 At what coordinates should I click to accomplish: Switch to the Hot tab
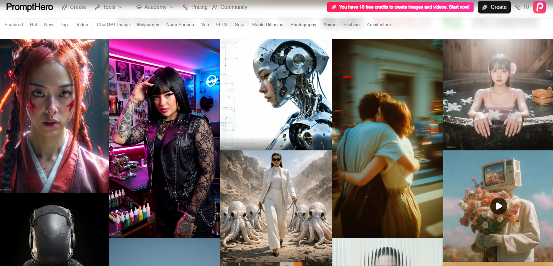[x=33, y=24]
